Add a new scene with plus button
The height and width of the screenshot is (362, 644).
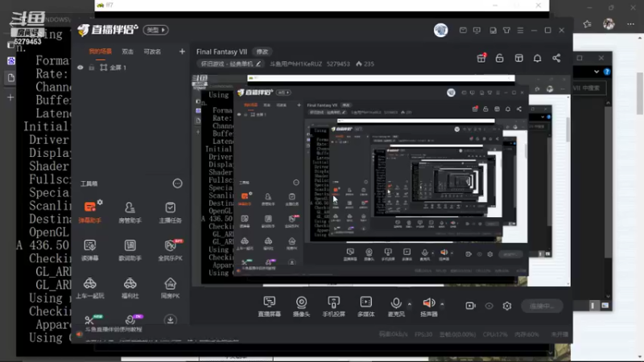point(182,51)
